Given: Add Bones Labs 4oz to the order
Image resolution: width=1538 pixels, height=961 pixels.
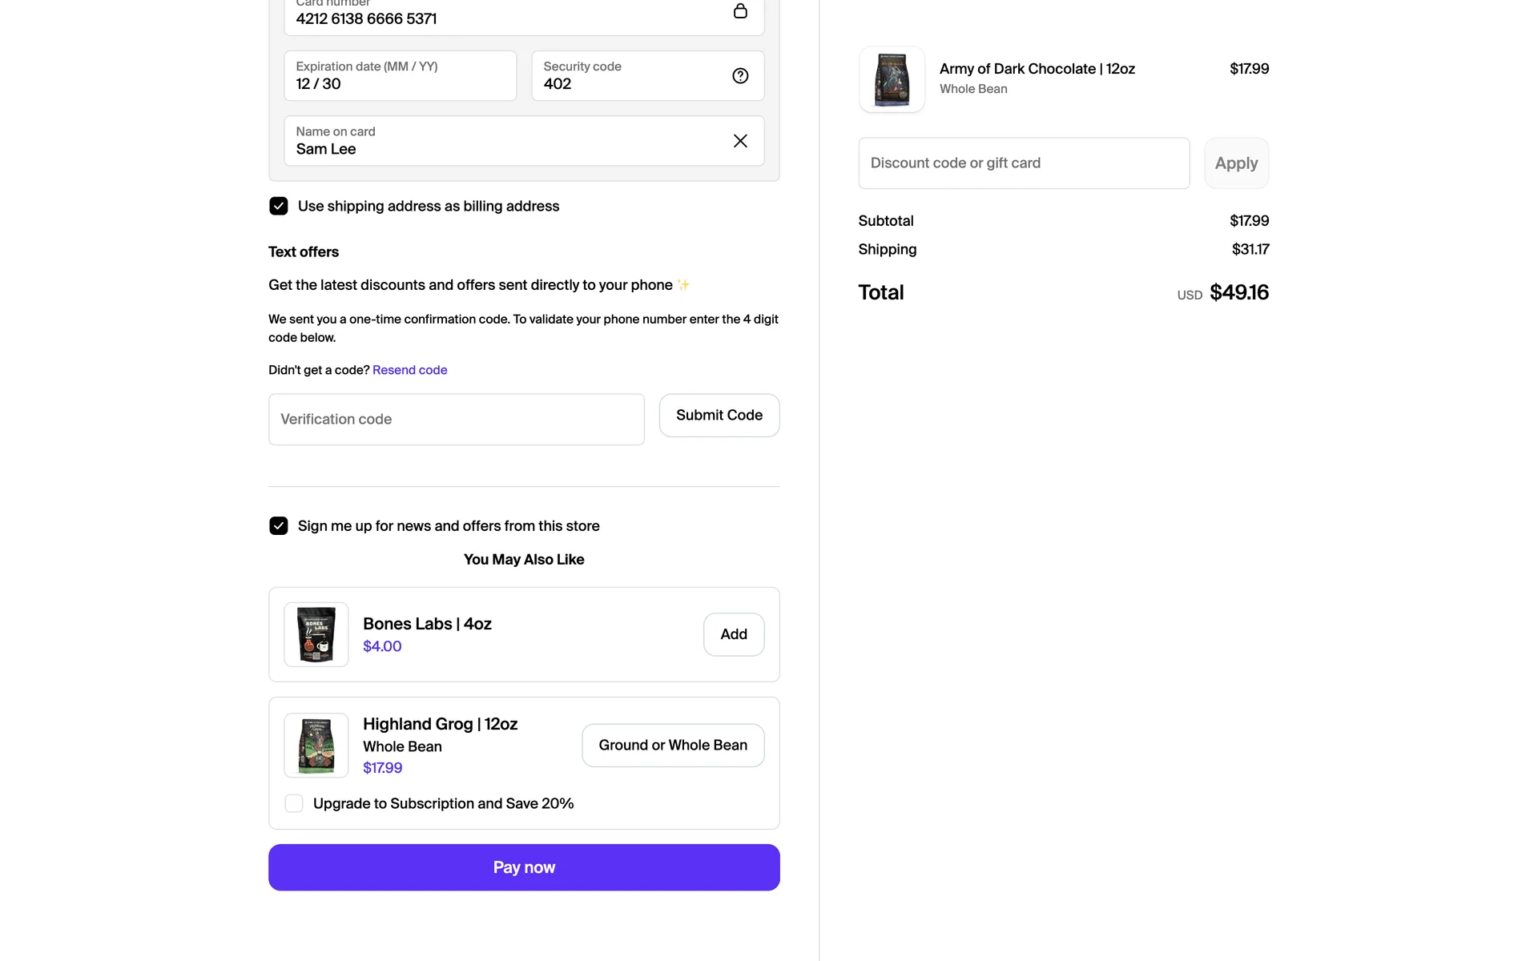Looking at the screenshot, I should point(733,634).
